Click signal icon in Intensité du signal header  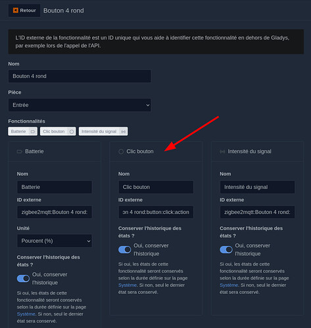222,152
